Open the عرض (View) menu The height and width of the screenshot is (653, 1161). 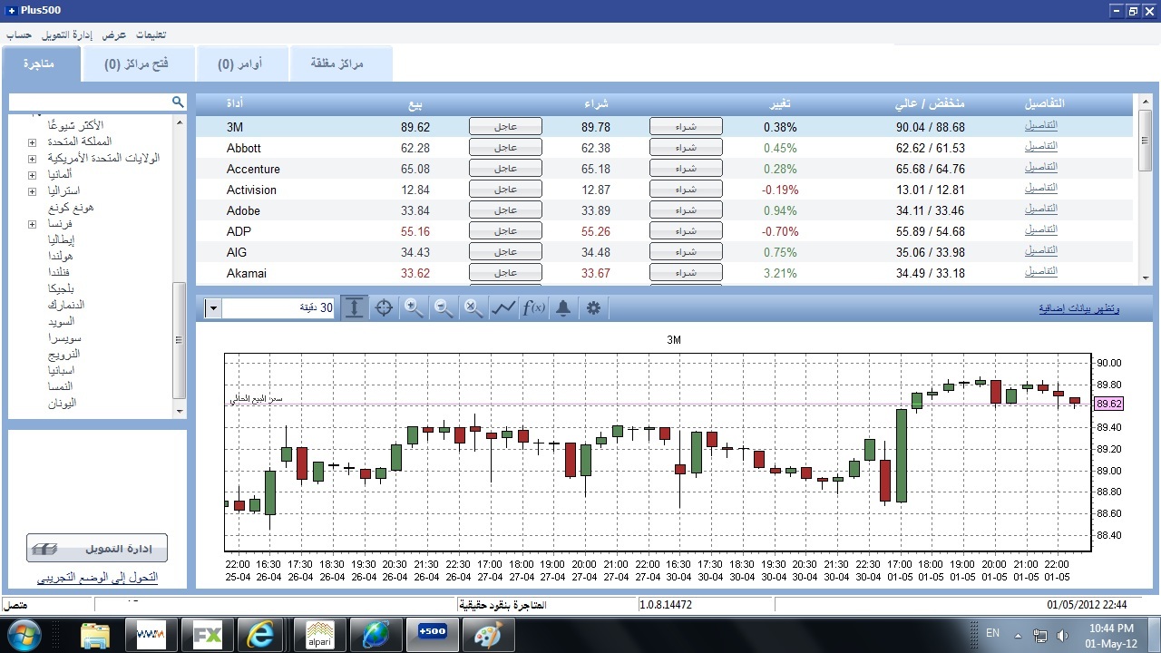tap(113, 34)
